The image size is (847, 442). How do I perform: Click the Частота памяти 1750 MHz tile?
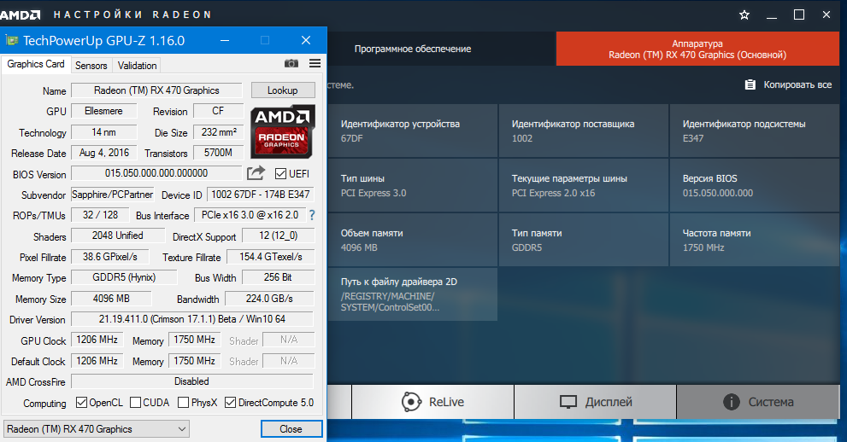pos(754,240)
